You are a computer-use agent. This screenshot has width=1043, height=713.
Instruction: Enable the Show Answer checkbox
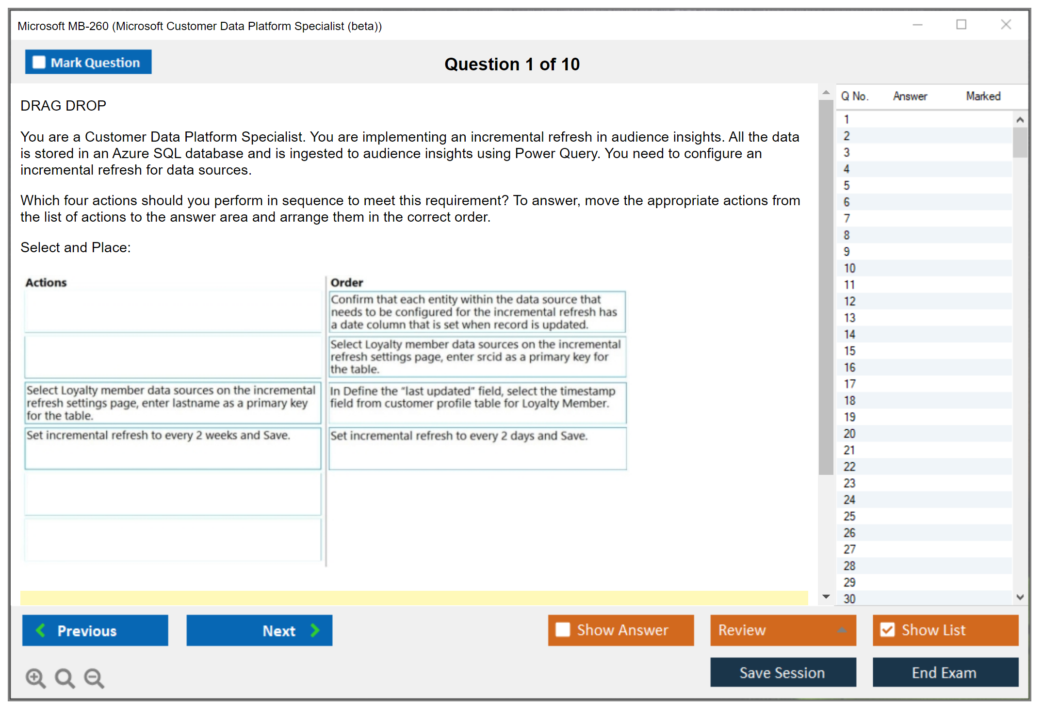pos(563,630)
